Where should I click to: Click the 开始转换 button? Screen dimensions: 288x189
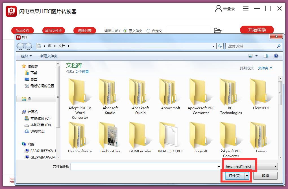[256, 29]
